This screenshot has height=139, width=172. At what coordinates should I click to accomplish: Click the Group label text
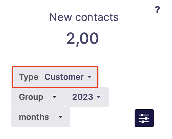[x=31, y=97]
